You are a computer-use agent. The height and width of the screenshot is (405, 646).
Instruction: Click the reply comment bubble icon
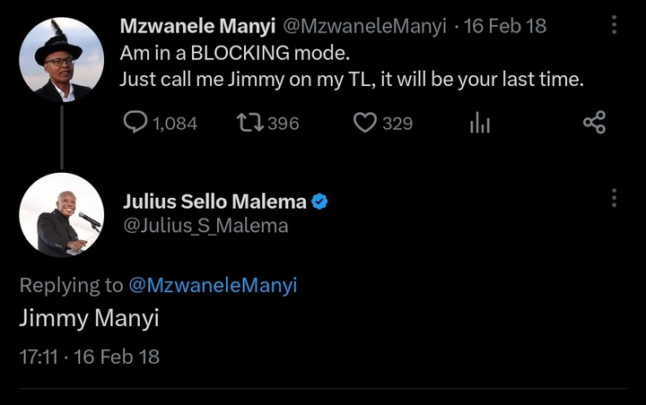135,123
